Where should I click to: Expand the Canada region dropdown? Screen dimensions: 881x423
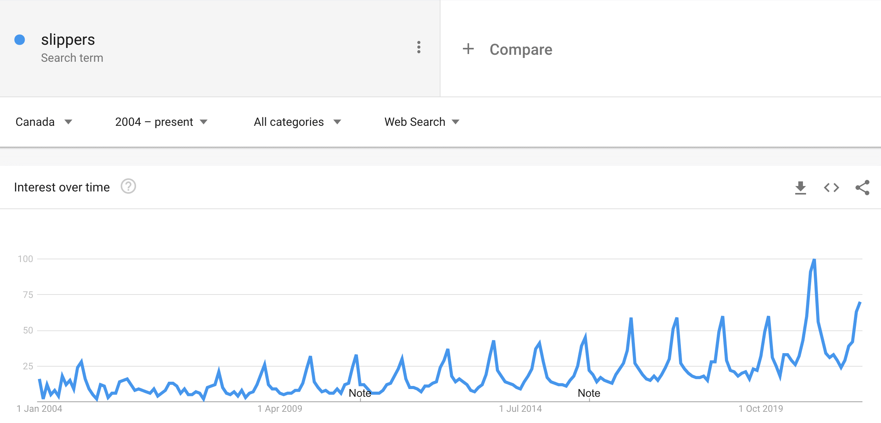tap(44, 122)
